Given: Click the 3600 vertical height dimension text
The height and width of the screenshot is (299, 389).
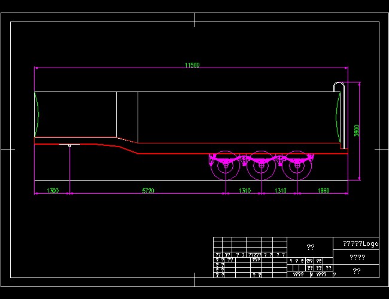Looking at the screenshot, I should point(357,130).
